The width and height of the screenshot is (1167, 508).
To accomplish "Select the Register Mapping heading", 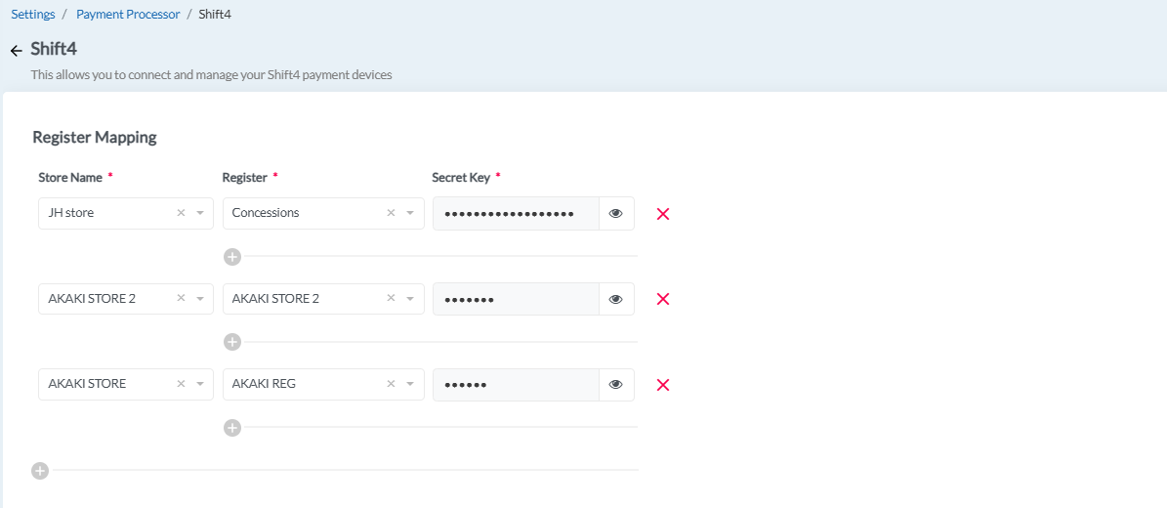I will pyautogui.click(x=95, y=137).
